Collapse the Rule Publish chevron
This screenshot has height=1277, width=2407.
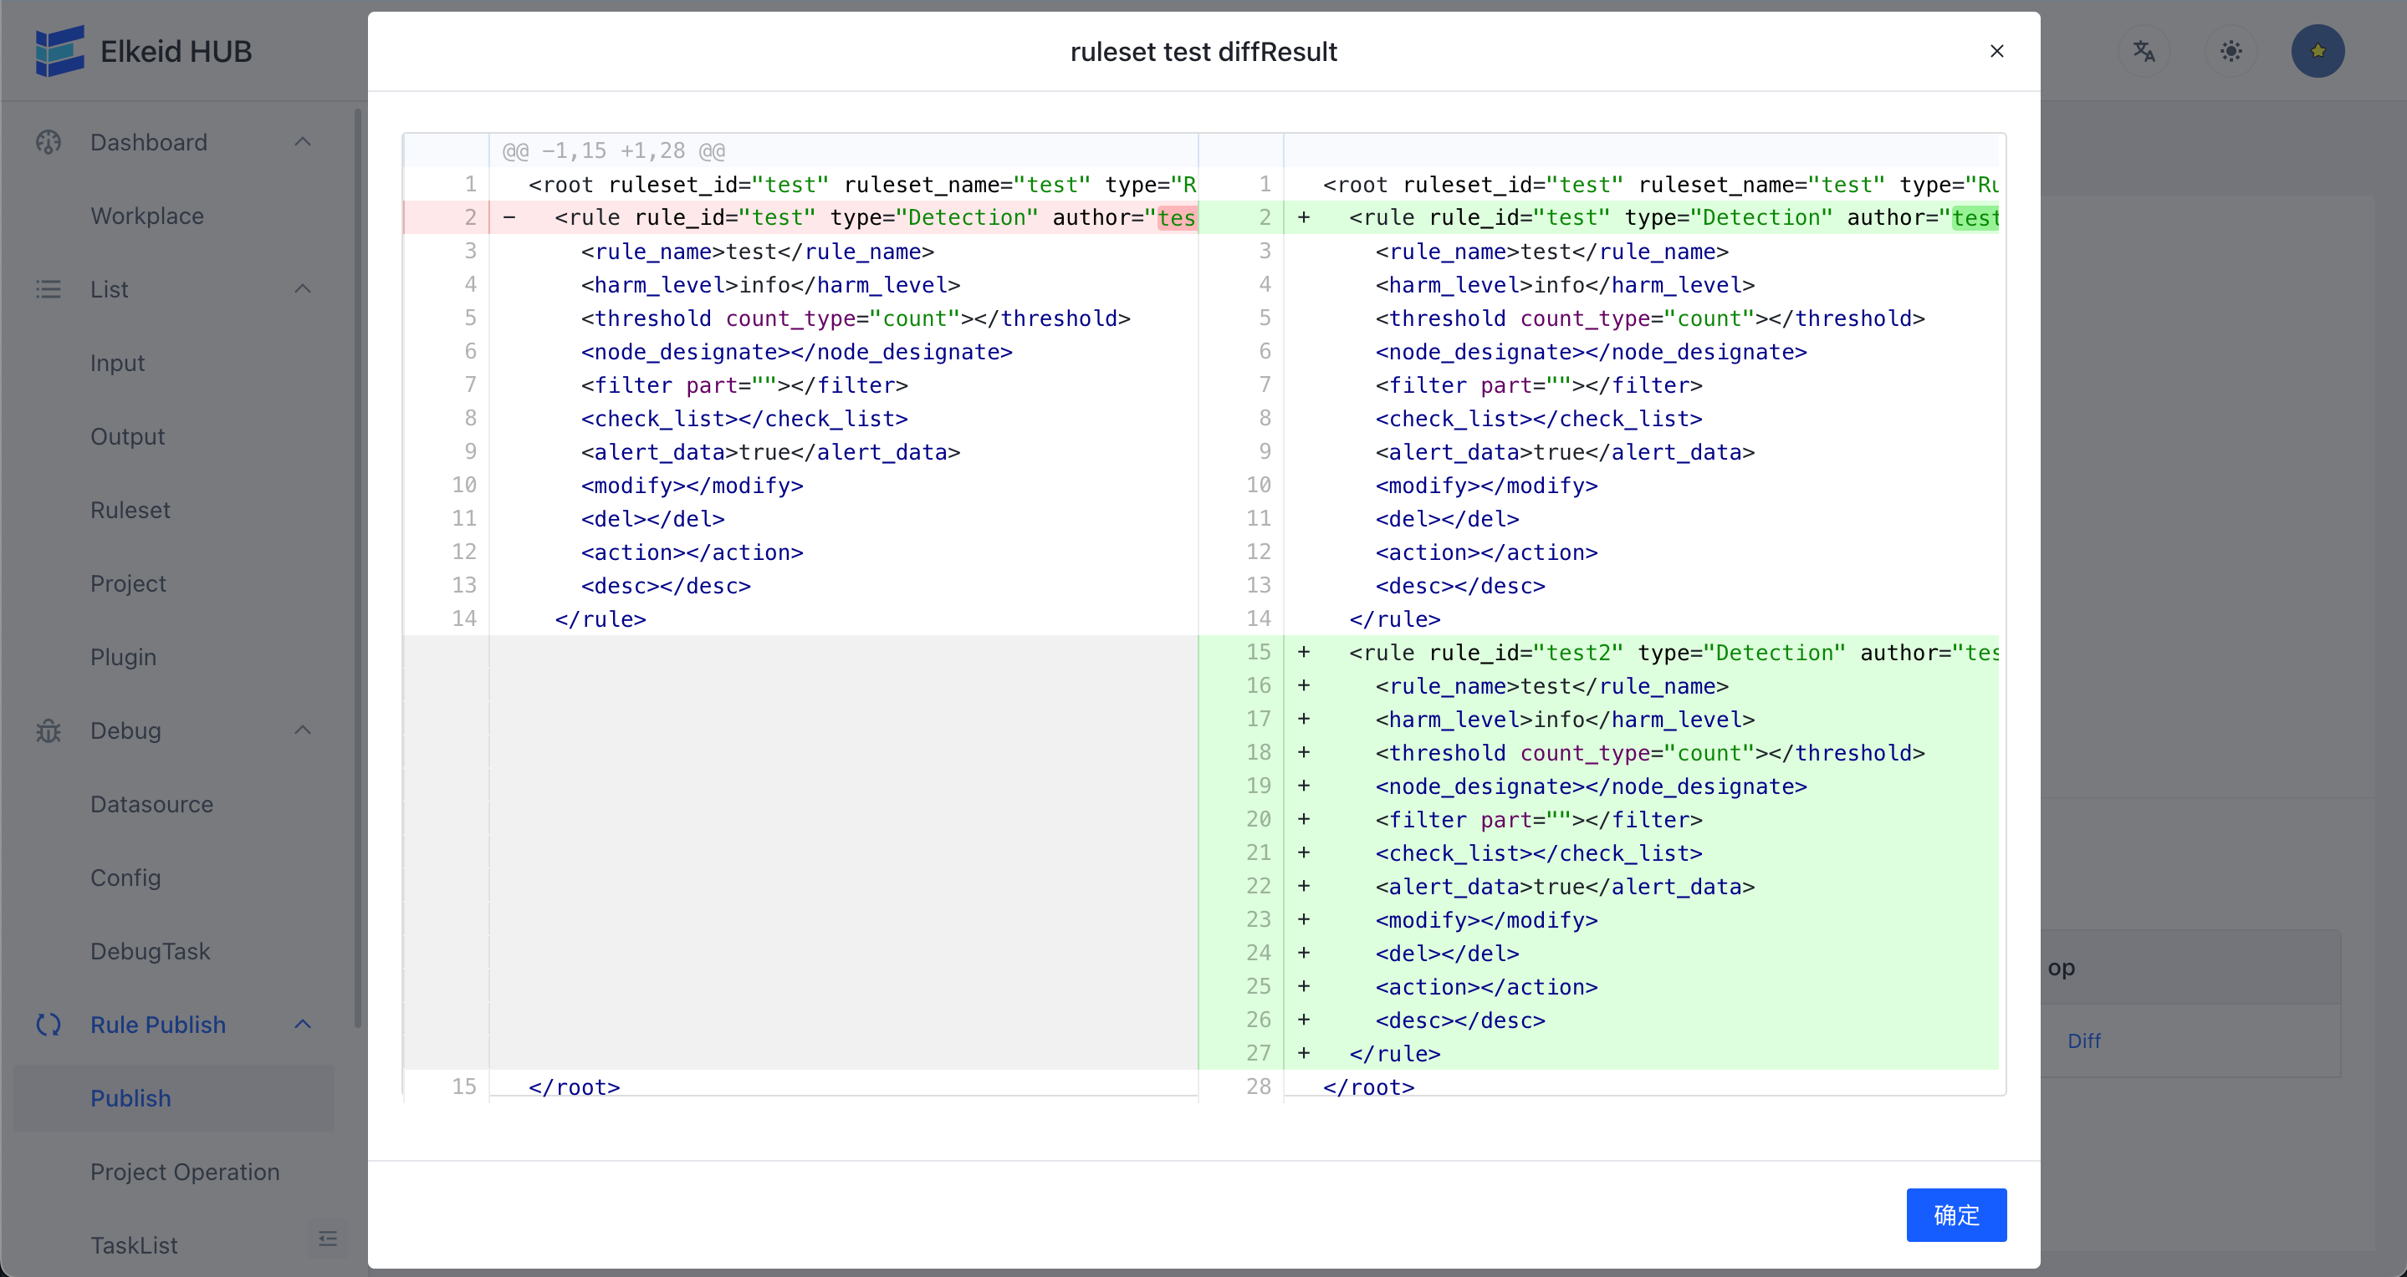[x=302, y=1025]
